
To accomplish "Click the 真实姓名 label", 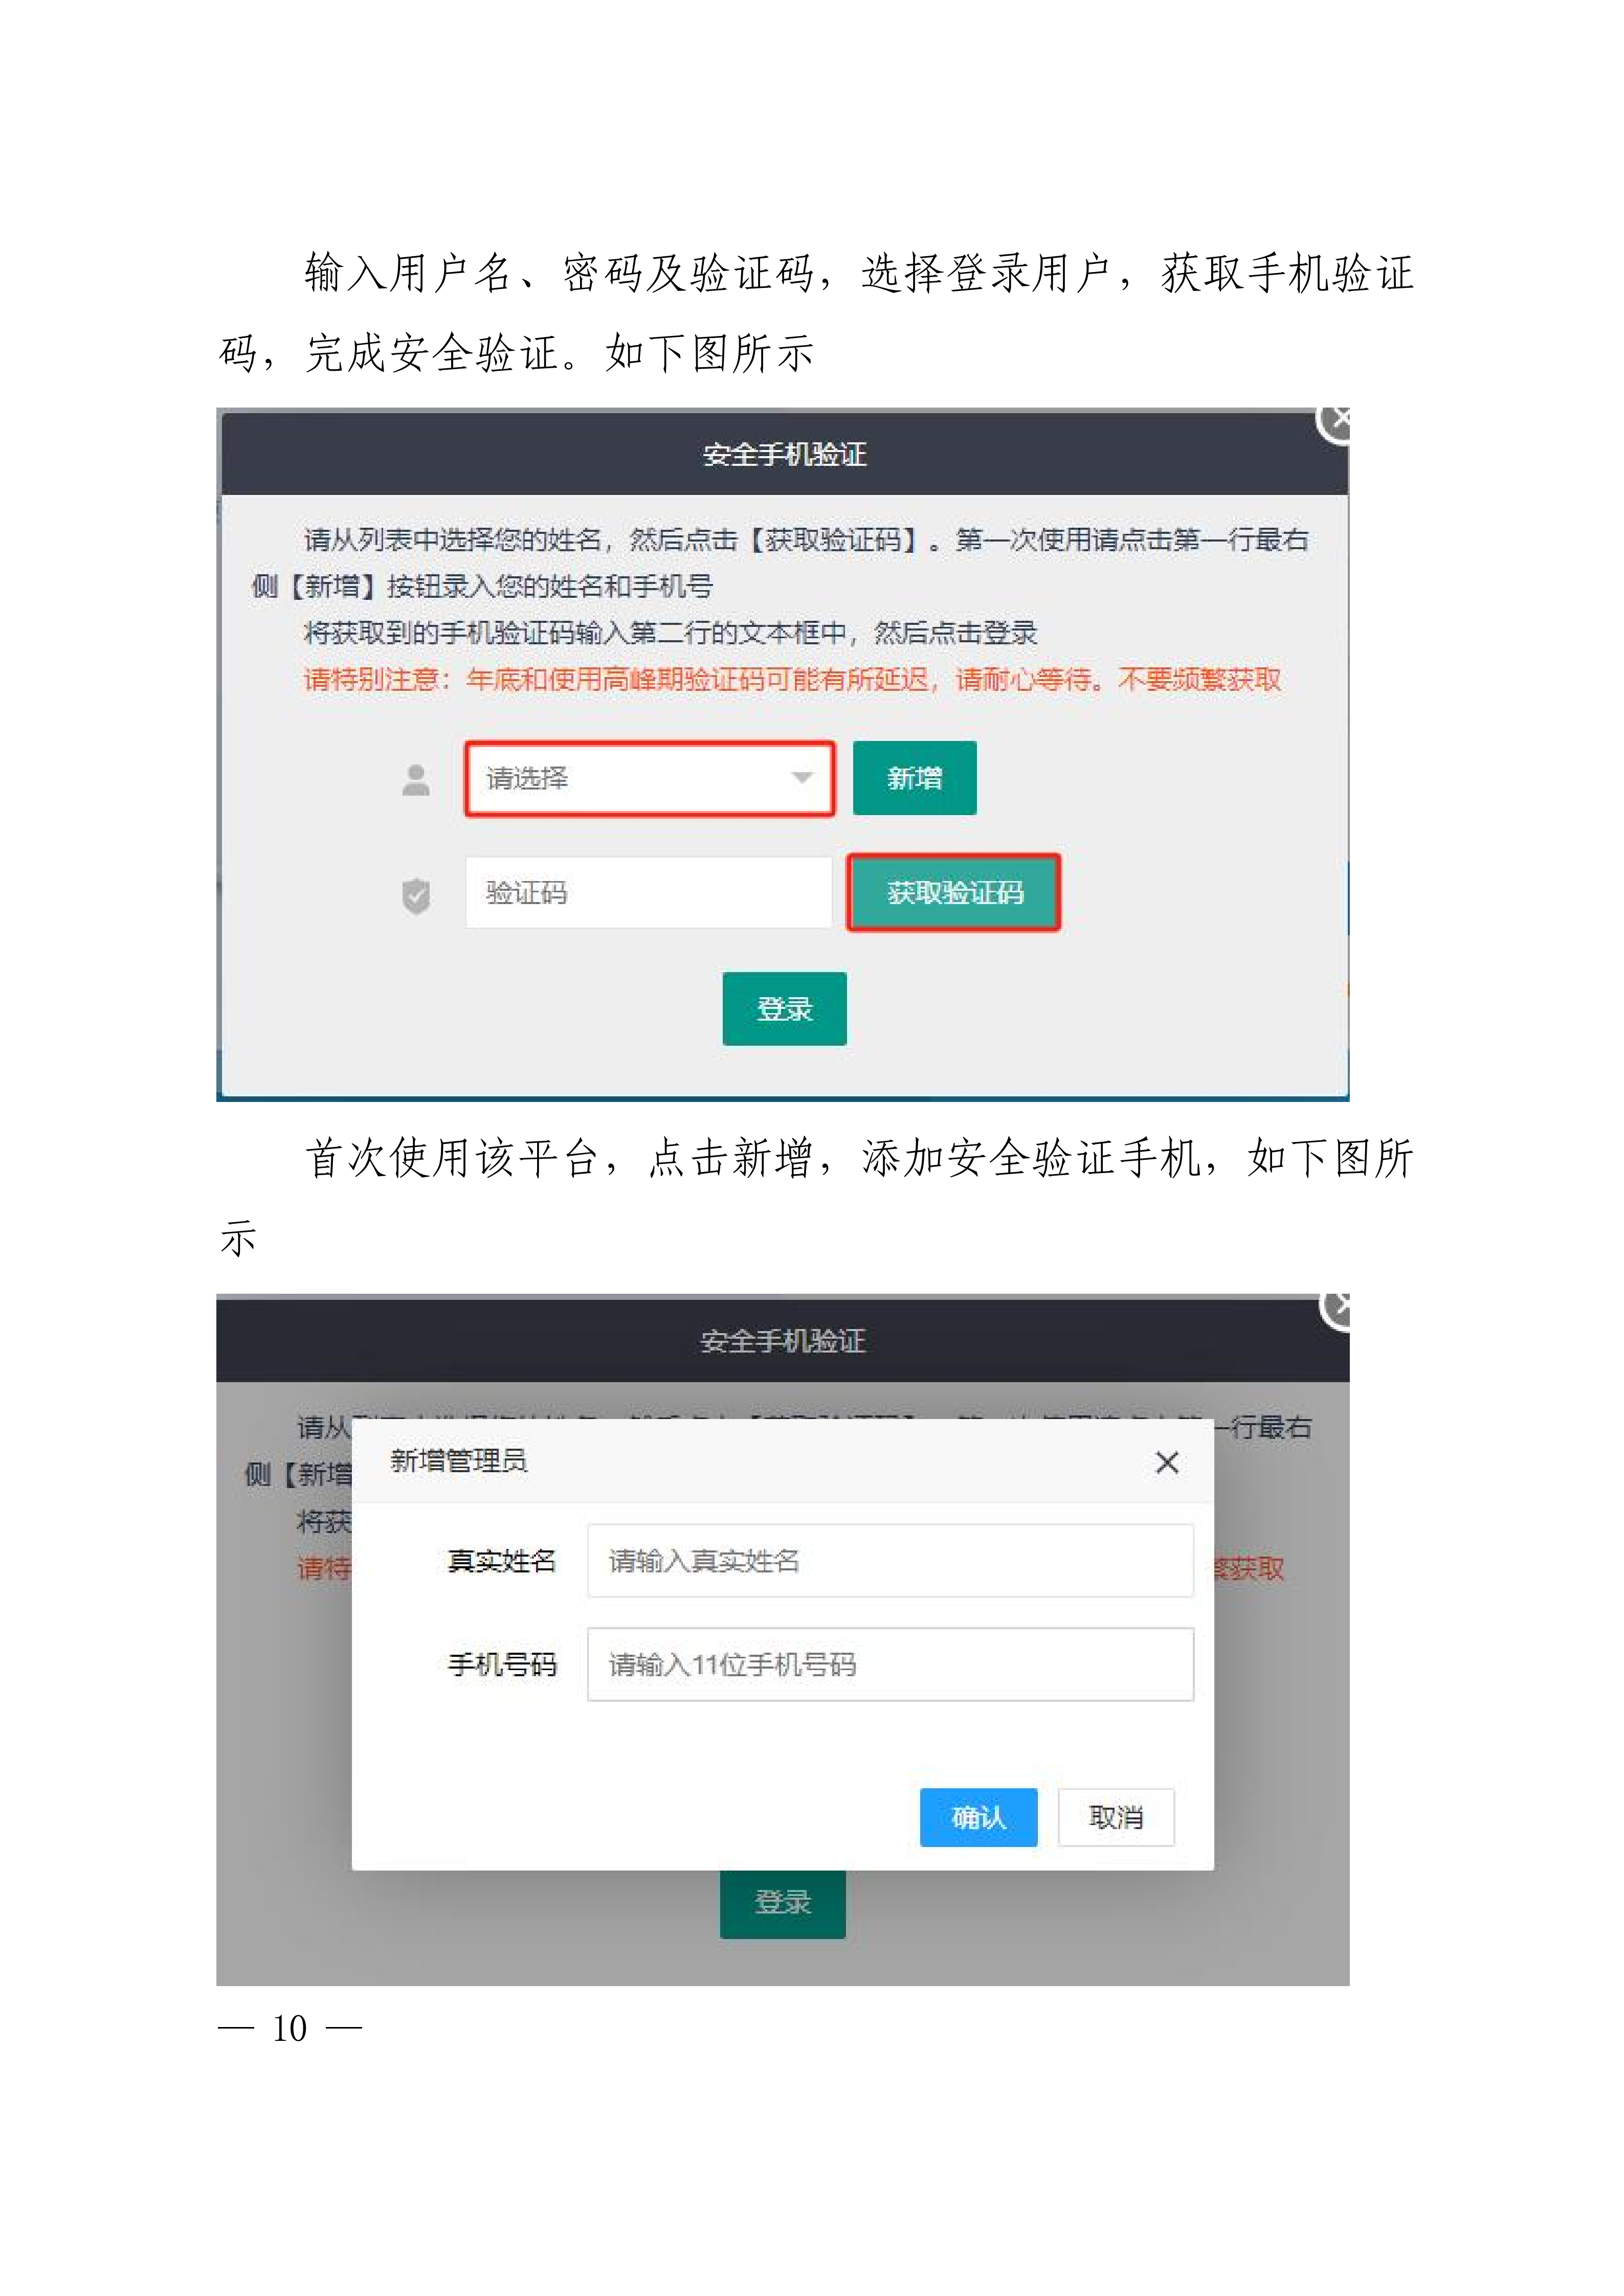I will click(501, 1561).
